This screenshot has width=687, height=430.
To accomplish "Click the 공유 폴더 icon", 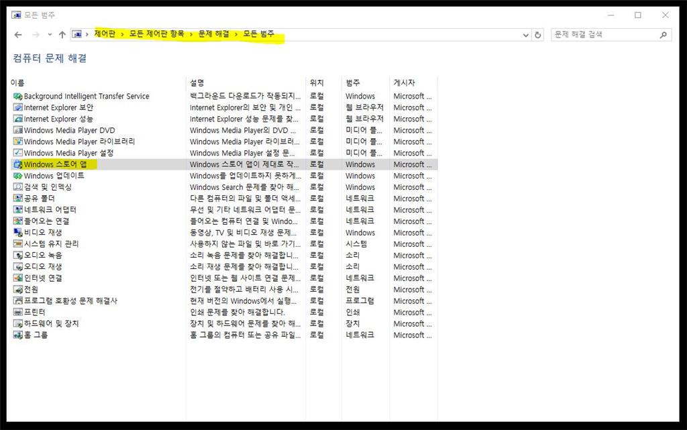I will click(18, 199).
